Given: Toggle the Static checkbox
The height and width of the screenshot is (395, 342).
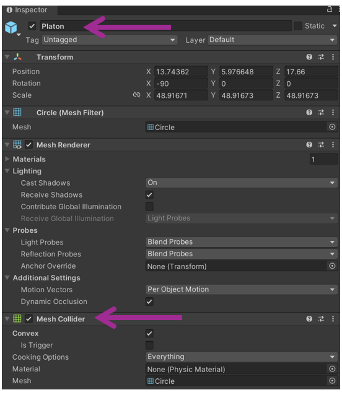Looking at the screenshot, I should pos(298,26).
